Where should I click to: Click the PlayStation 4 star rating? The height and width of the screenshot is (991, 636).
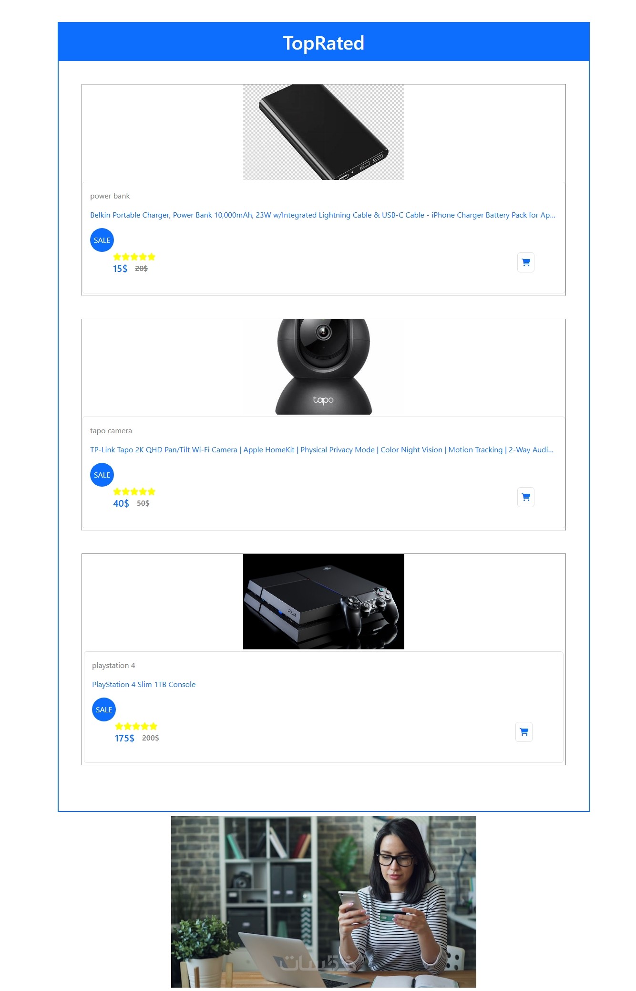point(136,726)
